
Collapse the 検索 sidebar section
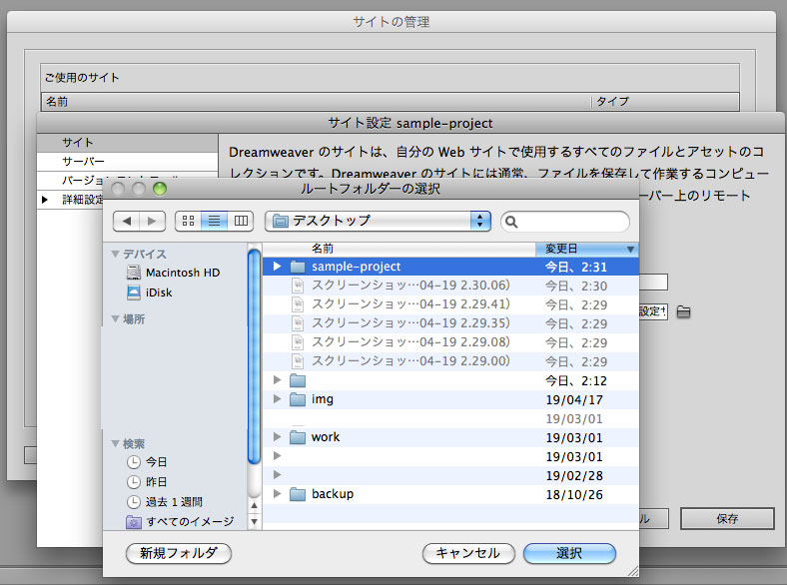point(116,443)
